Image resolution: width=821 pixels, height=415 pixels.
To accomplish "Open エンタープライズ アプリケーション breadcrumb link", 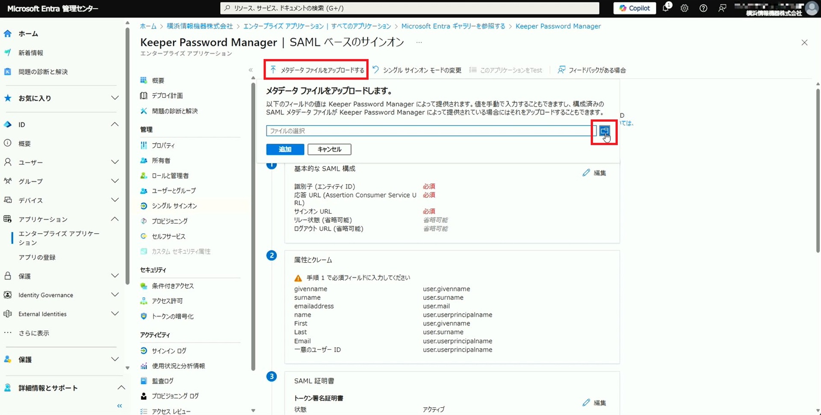I will [x=317, y=26].
